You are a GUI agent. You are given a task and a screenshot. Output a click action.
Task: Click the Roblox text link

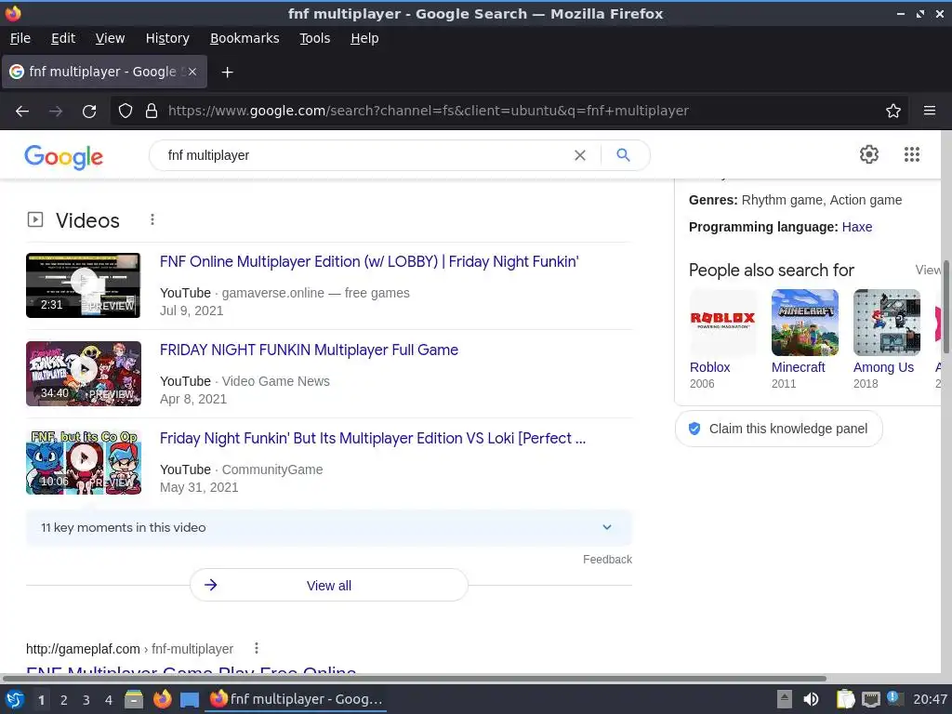pyautogui.click(x=709, y=367)
